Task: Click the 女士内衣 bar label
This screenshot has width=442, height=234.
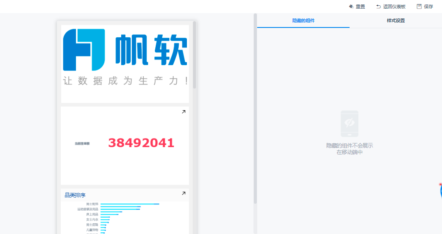Action: (x=92, y=219)
